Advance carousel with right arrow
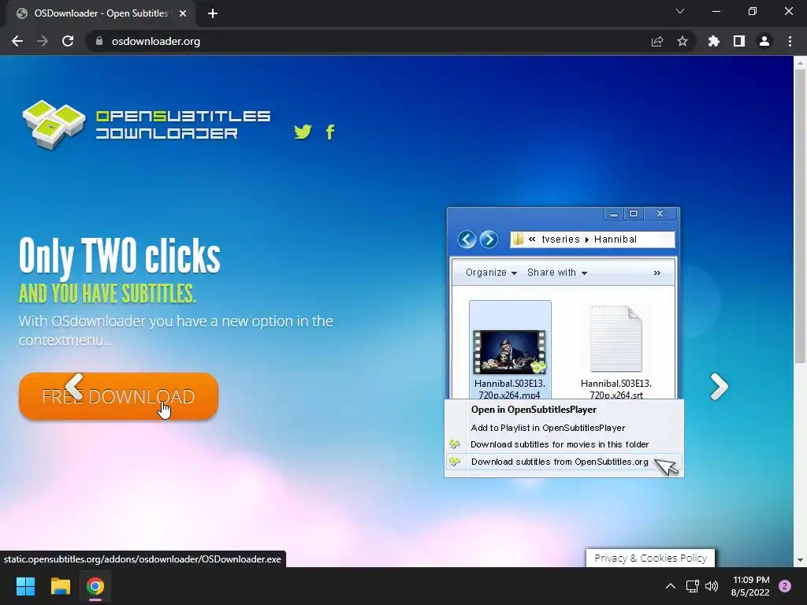The image size is (807, 605). tap(719, 386)
